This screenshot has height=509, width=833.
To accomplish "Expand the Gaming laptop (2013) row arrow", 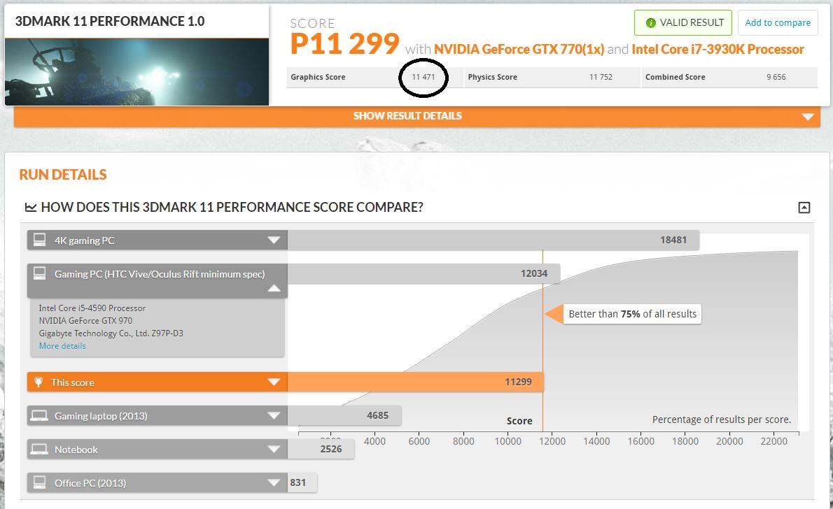I will [274, 415].
